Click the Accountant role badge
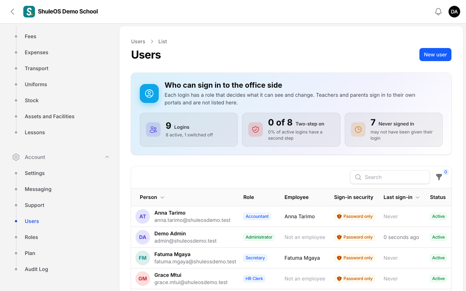 tap(257, 216)
